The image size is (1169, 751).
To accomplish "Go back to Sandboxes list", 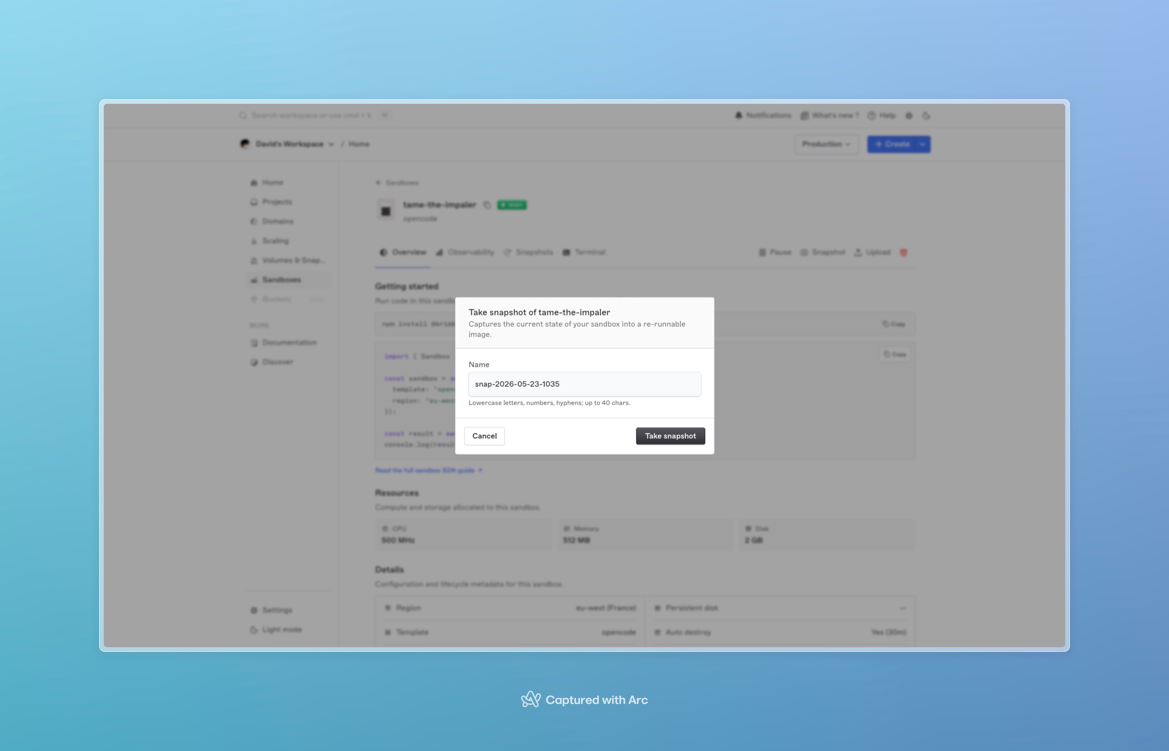I will pyautogui.click(x=397, y=182).
